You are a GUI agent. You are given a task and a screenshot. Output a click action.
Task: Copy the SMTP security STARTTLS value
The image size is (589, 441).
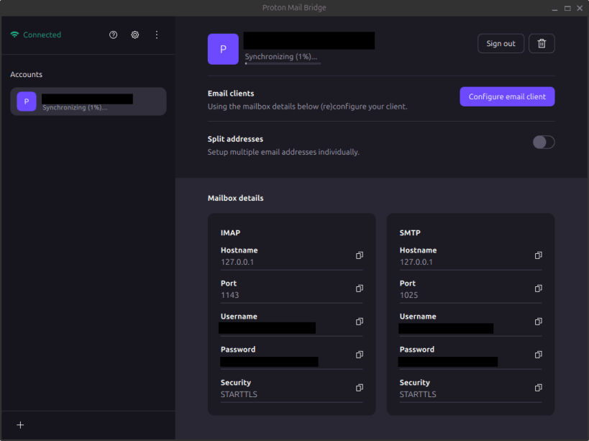coord(538,388)
